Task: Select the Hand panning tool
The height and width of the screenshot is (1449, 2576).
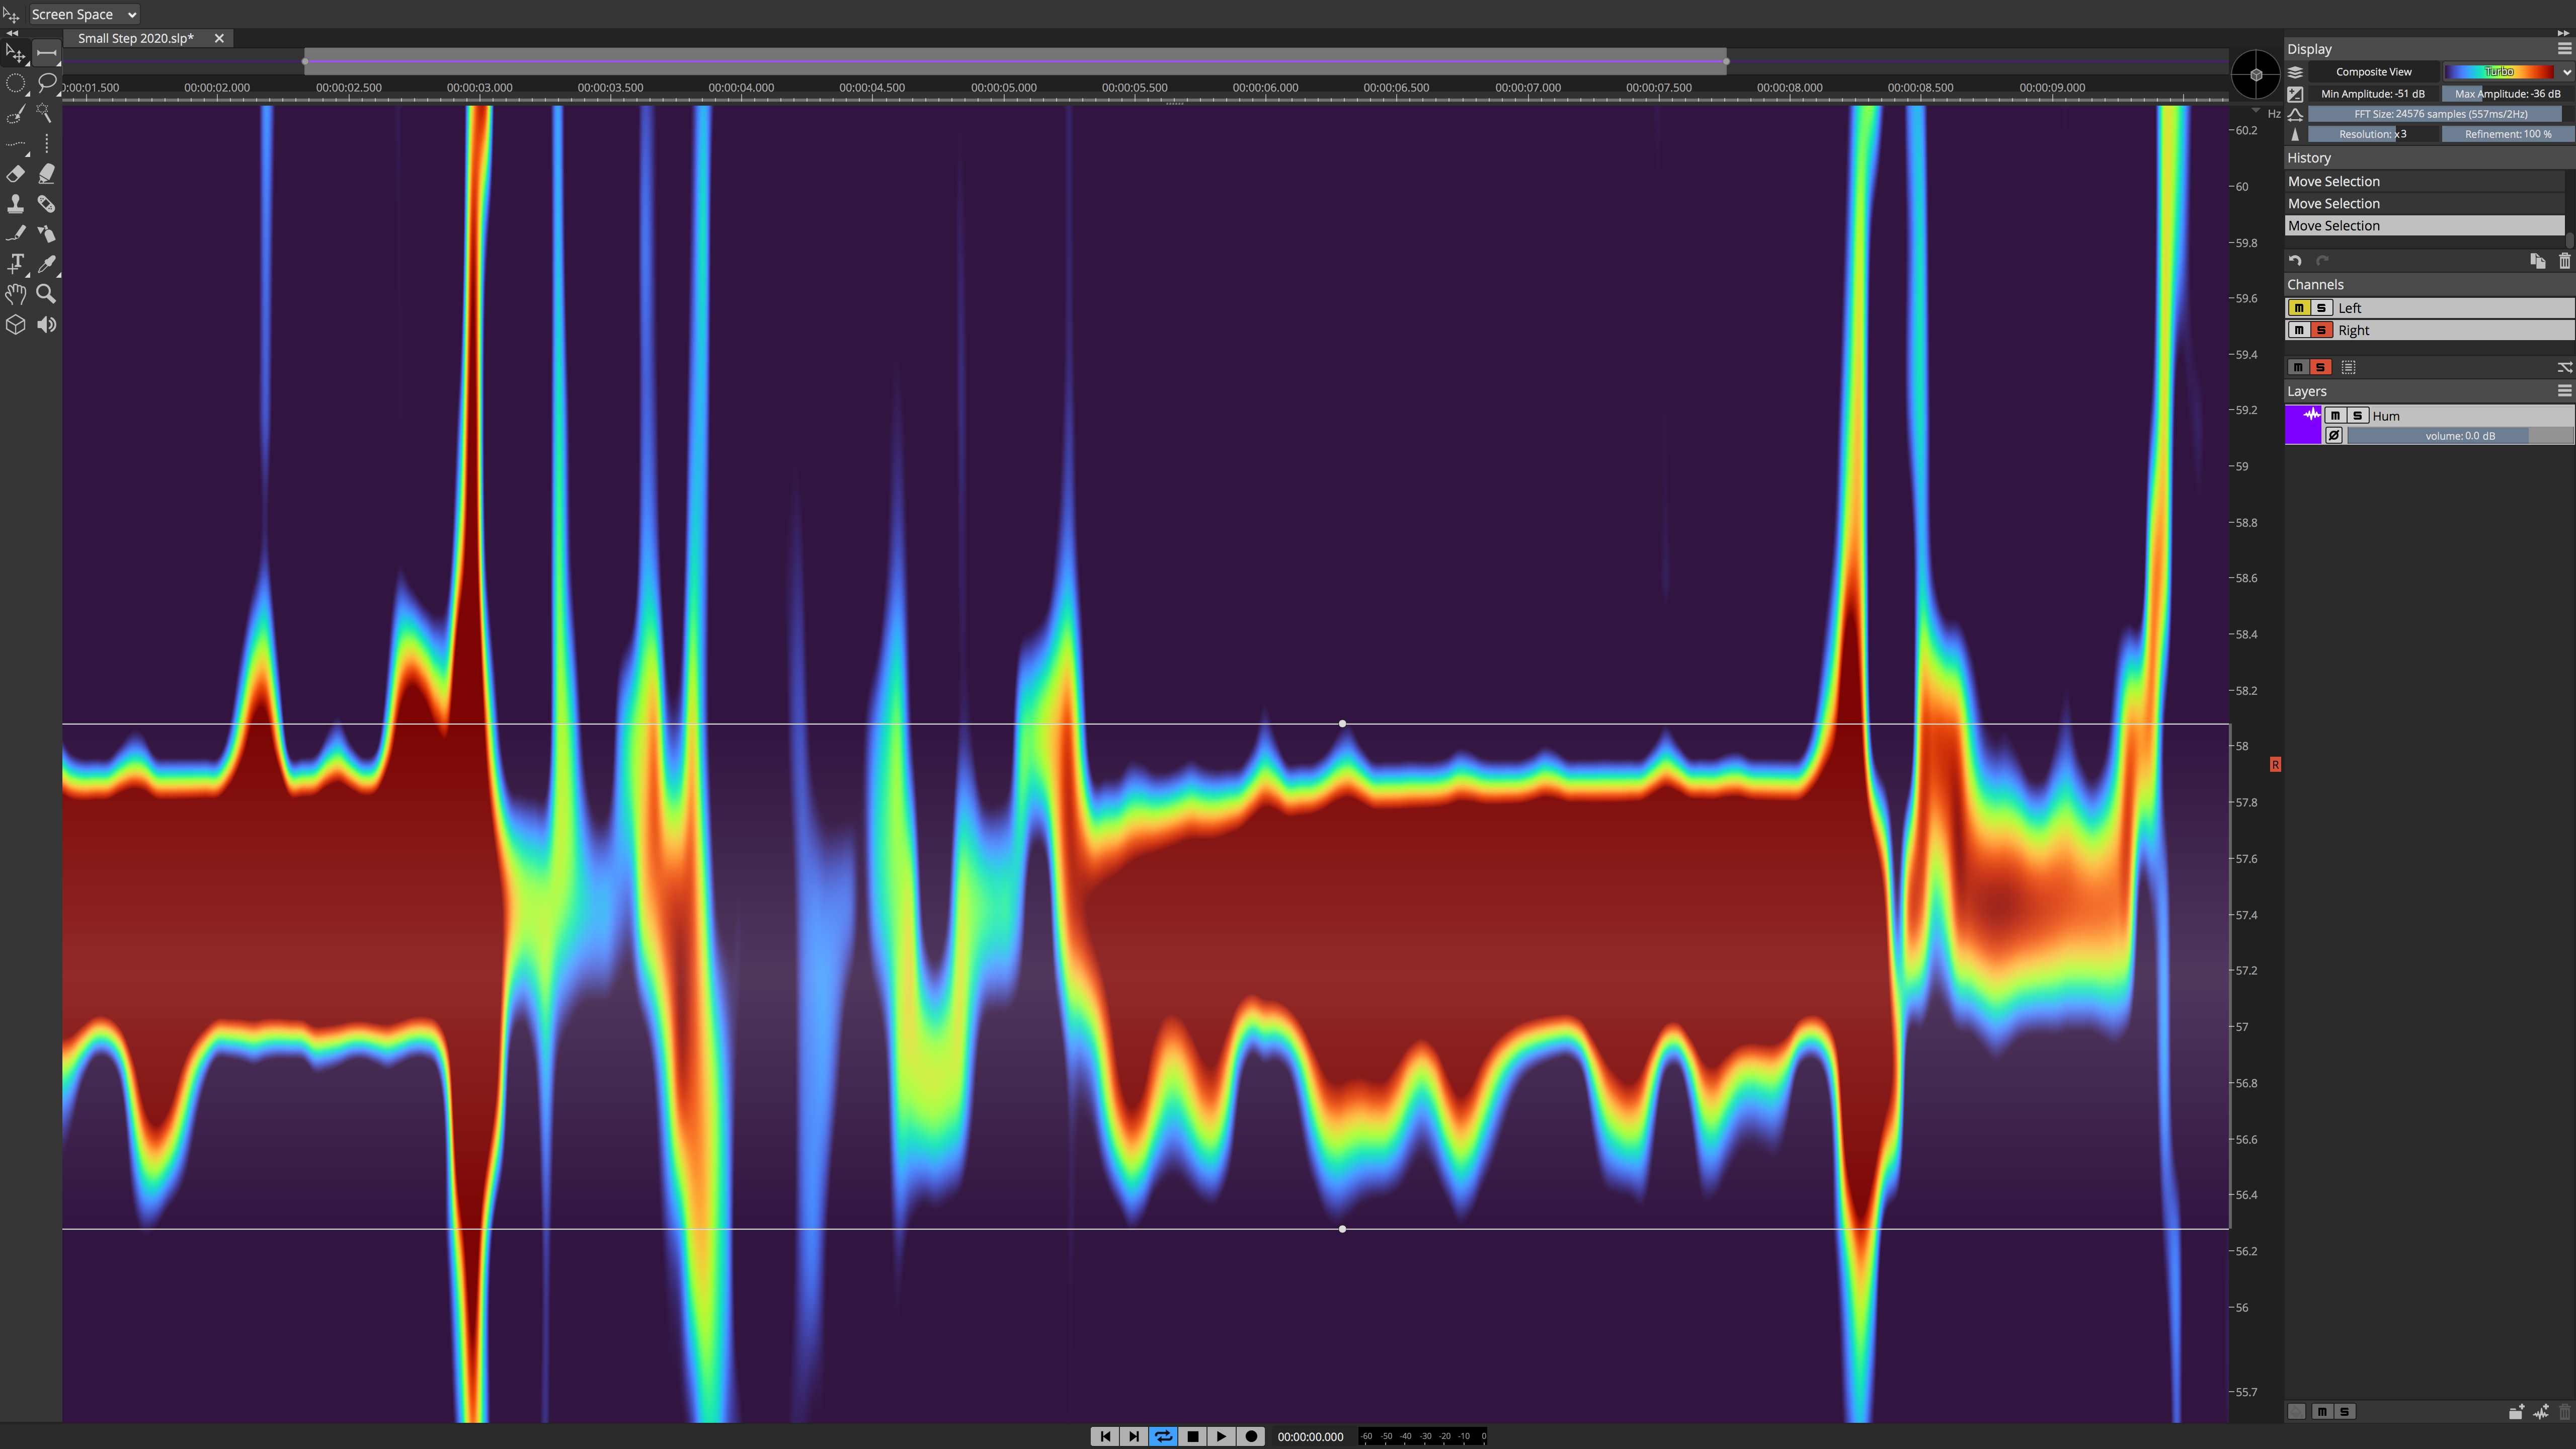Action: (16, 293)
